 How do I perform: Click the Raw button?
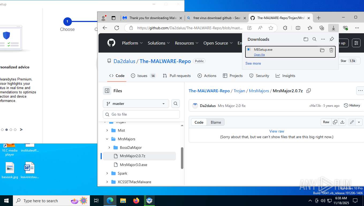[x=326, y=122]
